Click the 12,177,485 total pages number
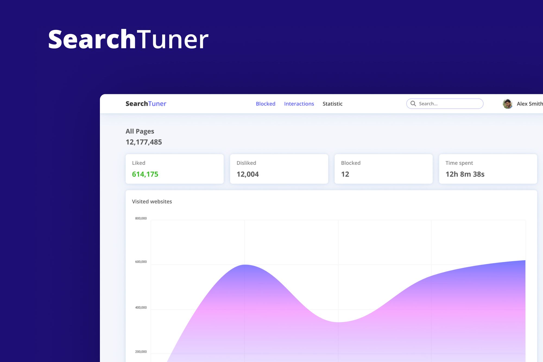543x362 pixels. (x=144, y=142)
